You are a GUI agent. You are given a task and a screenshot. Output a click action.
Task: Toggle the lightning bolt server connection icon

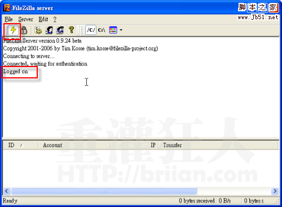click(x=13, y=30)
